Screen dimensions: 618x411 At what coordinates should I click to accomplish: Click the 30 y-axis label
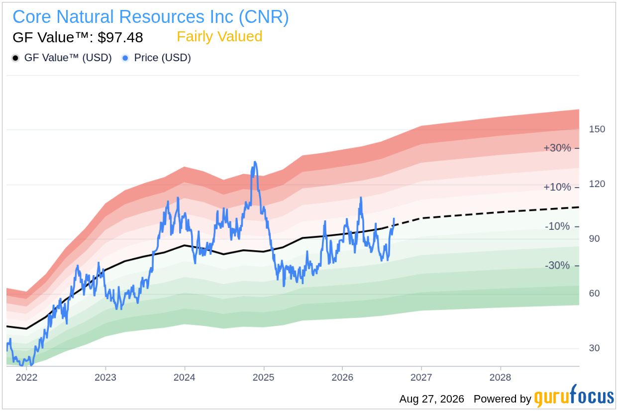click(x=595, y=348)
